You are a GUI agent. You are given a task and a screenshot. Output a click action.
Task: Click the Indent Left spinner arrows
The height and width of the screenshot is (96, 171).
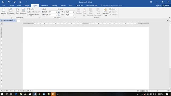[x=57, y=12]
